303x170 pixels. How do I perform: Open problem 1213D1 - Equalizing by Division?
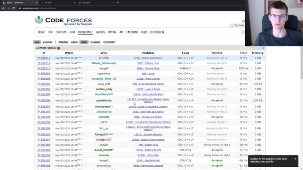148,101
